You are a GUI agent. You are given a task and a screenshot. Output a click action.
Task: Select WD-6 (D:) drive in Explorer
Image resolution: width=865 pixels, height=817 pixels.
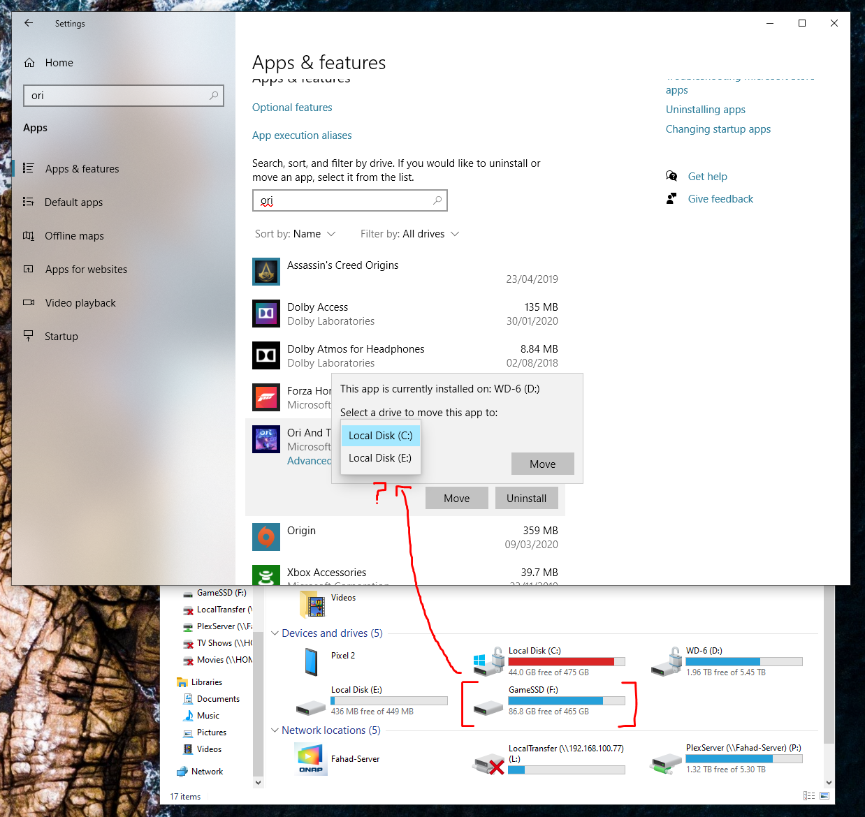tap(727, 661)
